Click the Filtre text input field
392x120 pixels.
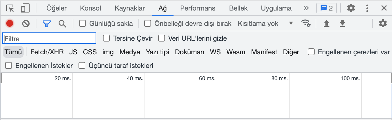[x=49, y=38]
